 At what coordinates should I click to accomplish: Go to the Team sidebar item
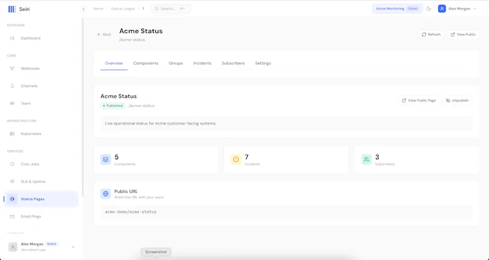click(40, 103)
